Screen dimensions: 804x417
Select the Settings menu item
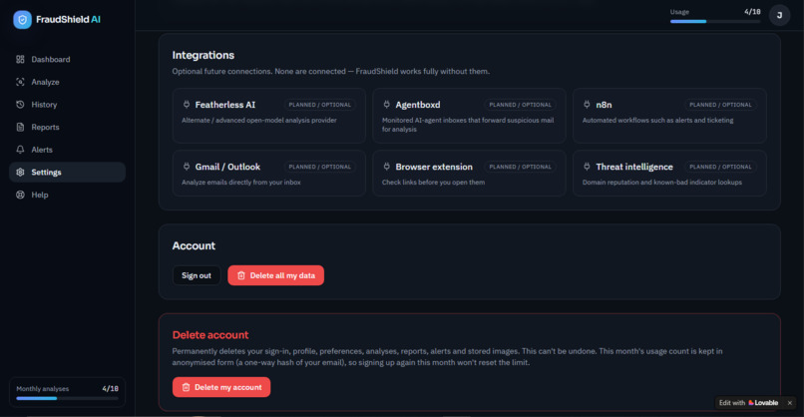point(67,173)
